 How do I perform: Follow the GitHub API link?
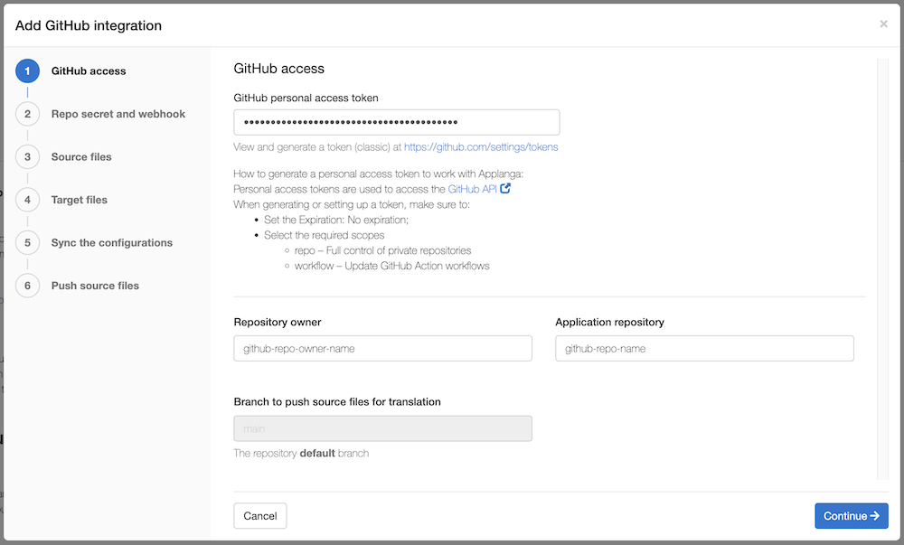[472, 190]
